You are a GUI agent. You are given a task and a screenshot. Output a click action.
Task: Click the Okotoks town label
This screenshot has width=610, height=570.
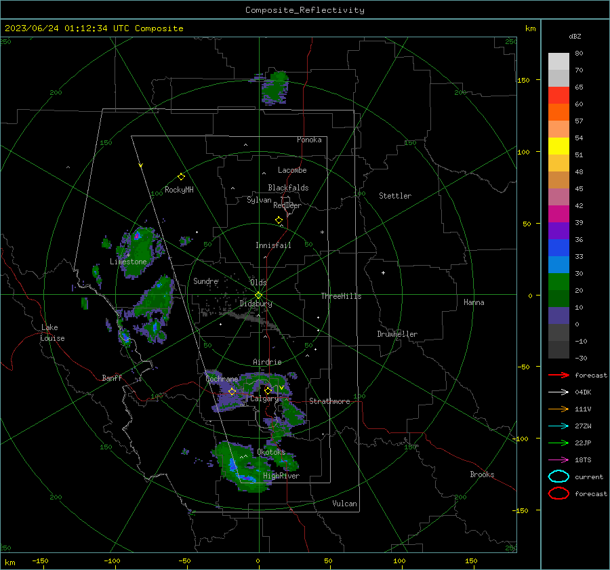coord(271,452)
